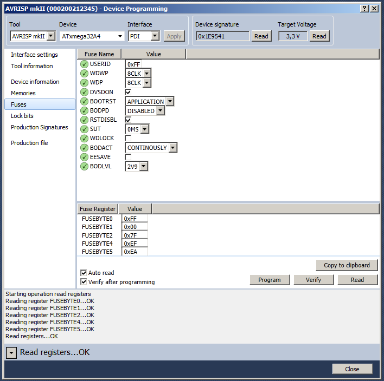384x381 pixels.
Task: Click the green check icon next to WDP
Action: [x=84, y=83]
